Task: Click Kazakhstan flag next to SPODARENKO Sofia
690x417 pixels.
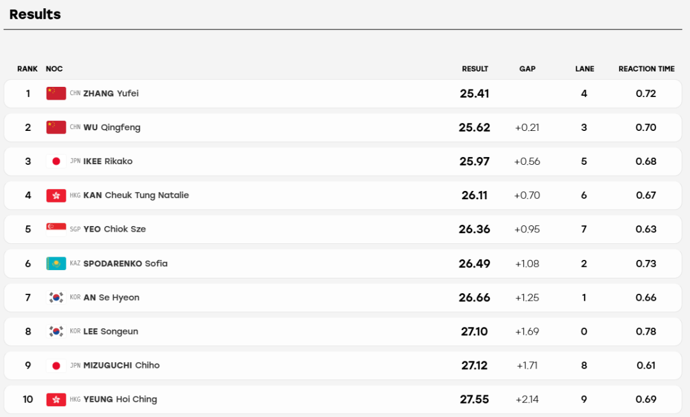Action: pyautogui.click(x=56, y=264)
